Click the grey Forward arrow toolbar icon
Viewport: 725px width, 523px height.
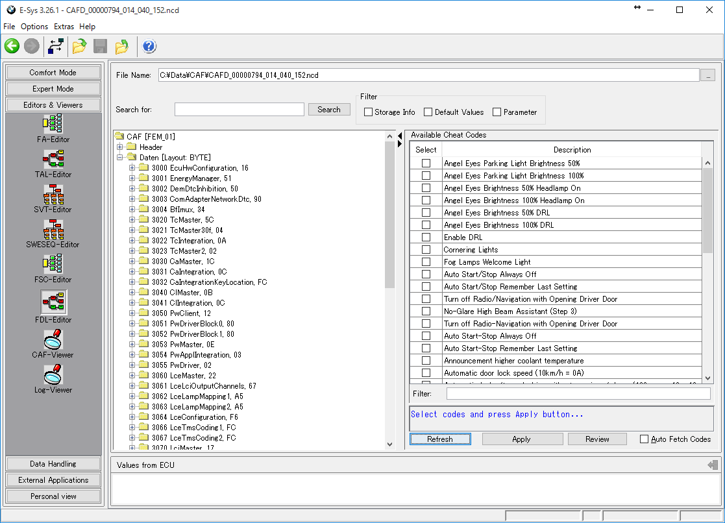pos(31,46)
